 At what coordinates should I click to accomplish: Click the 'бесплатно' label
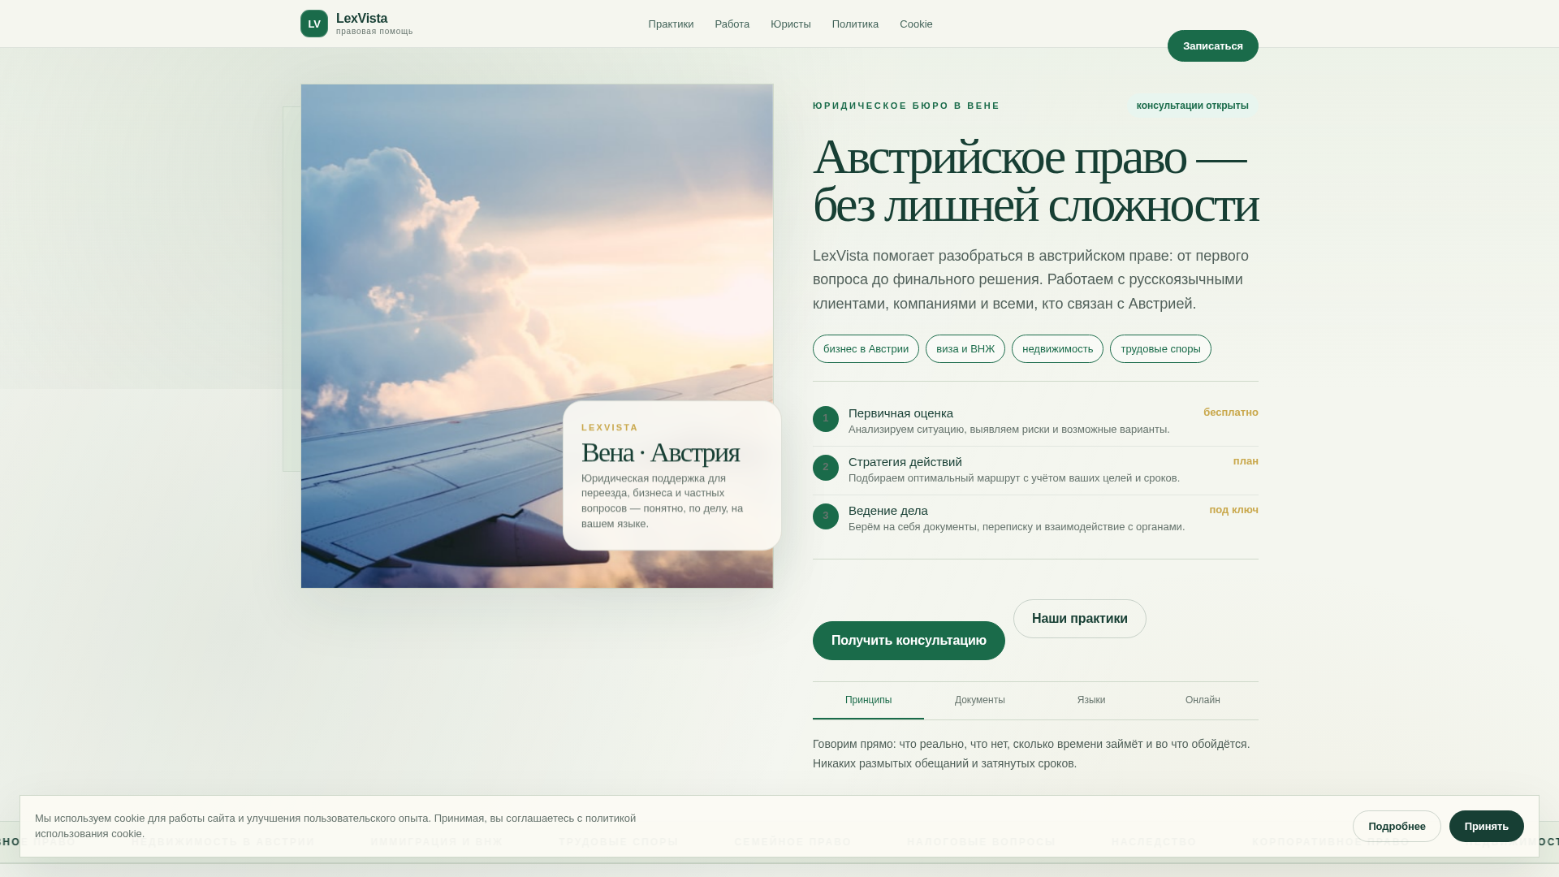click(x=1231, y=413)
